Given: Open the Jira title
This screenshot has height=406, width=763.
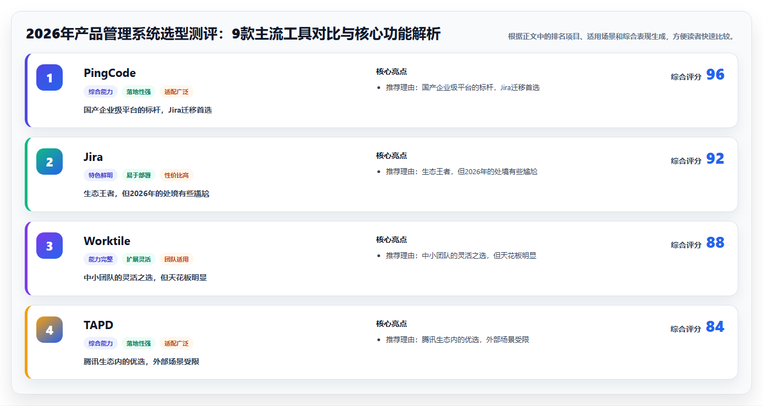Looking at the screenshot, I should (93, 157).
